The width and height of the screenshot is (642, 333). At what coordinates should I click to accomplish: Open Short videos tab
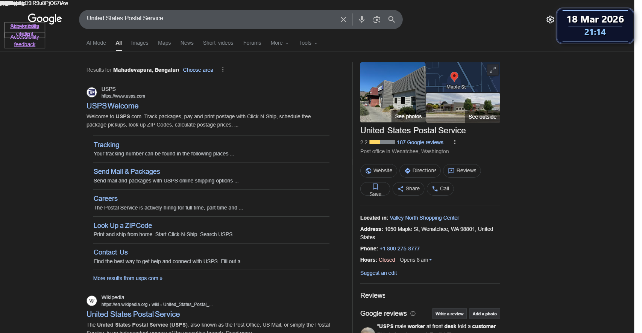tap(218, 43)
